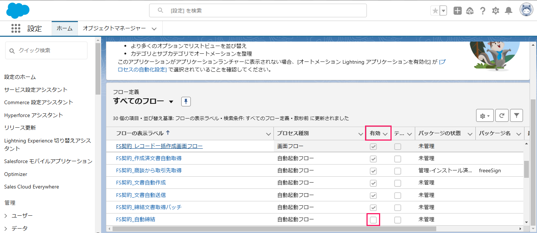Open フローの表示ラベル column menu chevron

268,134
